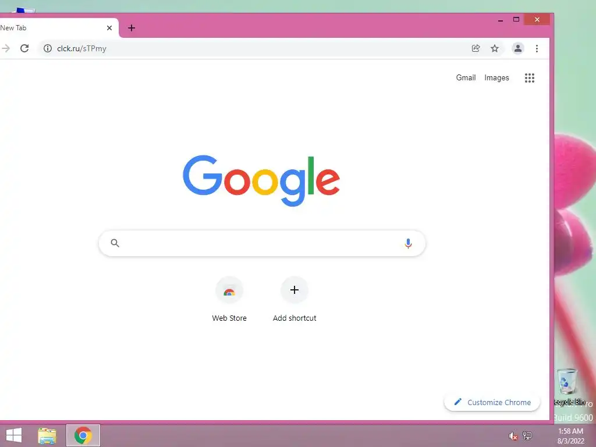596x447 pixels.
Task: Share this page icon in address bar
Action: pyautogui.click(x=476, y=48)
